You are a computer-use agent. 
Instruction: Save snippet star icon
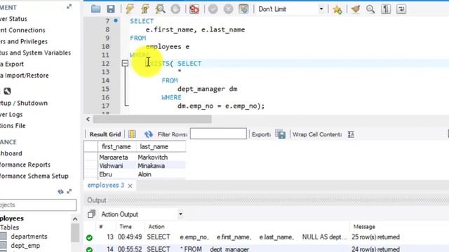(x=337, y=9)
